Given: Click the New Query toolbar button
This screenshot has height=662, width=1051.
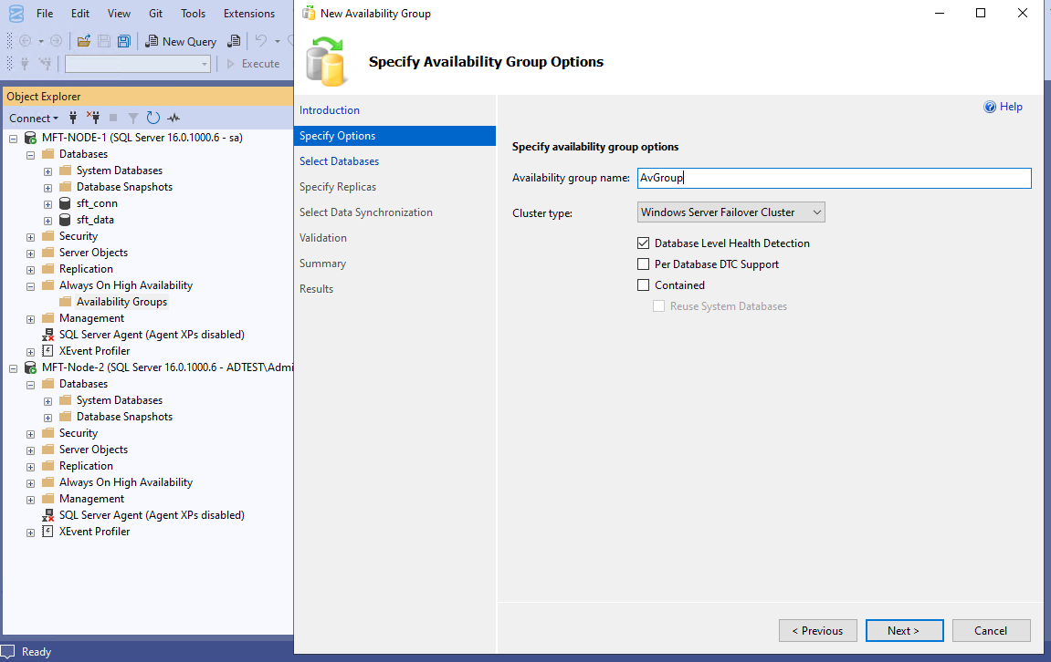Looking at the screenshot, I should click(181, 42).
